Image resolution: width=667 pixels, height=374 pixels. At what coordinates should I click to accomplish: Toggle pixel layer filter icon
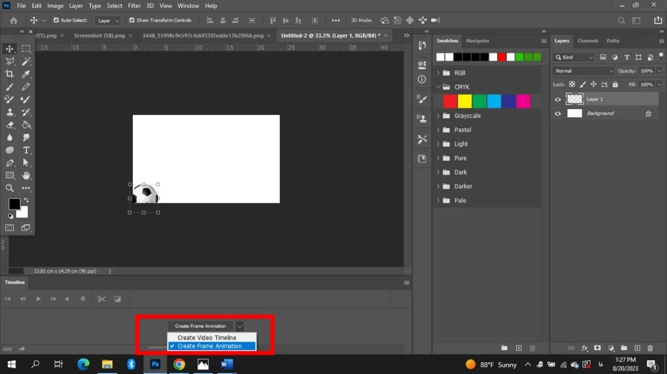coord(603,57)
